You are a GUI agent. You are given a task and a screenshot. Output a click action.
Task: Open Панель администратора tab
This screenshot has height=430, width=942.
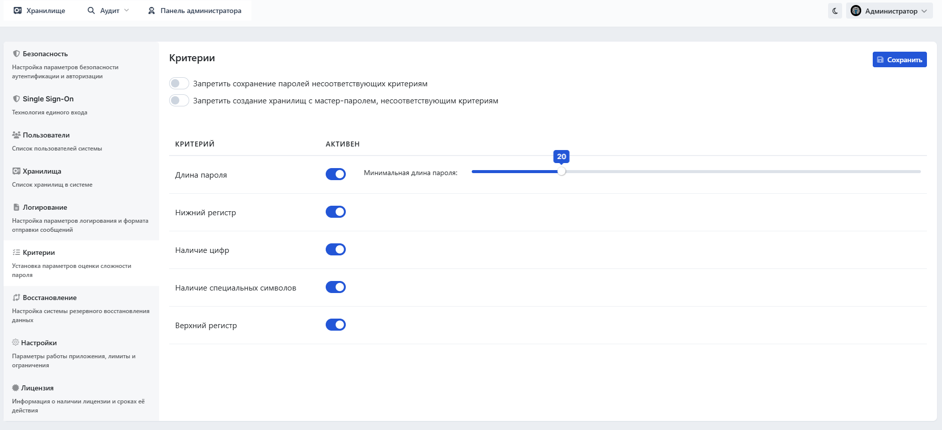point(195,11)
